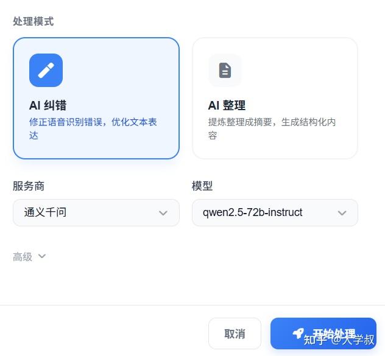Click the document icon on AI 整理 card
The image size is (385, 356).
click(x=225, y=71)
